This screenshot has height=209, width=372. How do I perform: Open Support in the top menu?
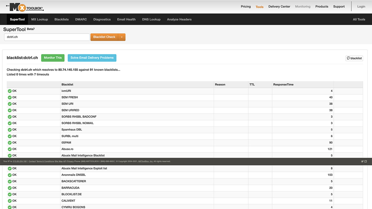[x=339, y=7]
